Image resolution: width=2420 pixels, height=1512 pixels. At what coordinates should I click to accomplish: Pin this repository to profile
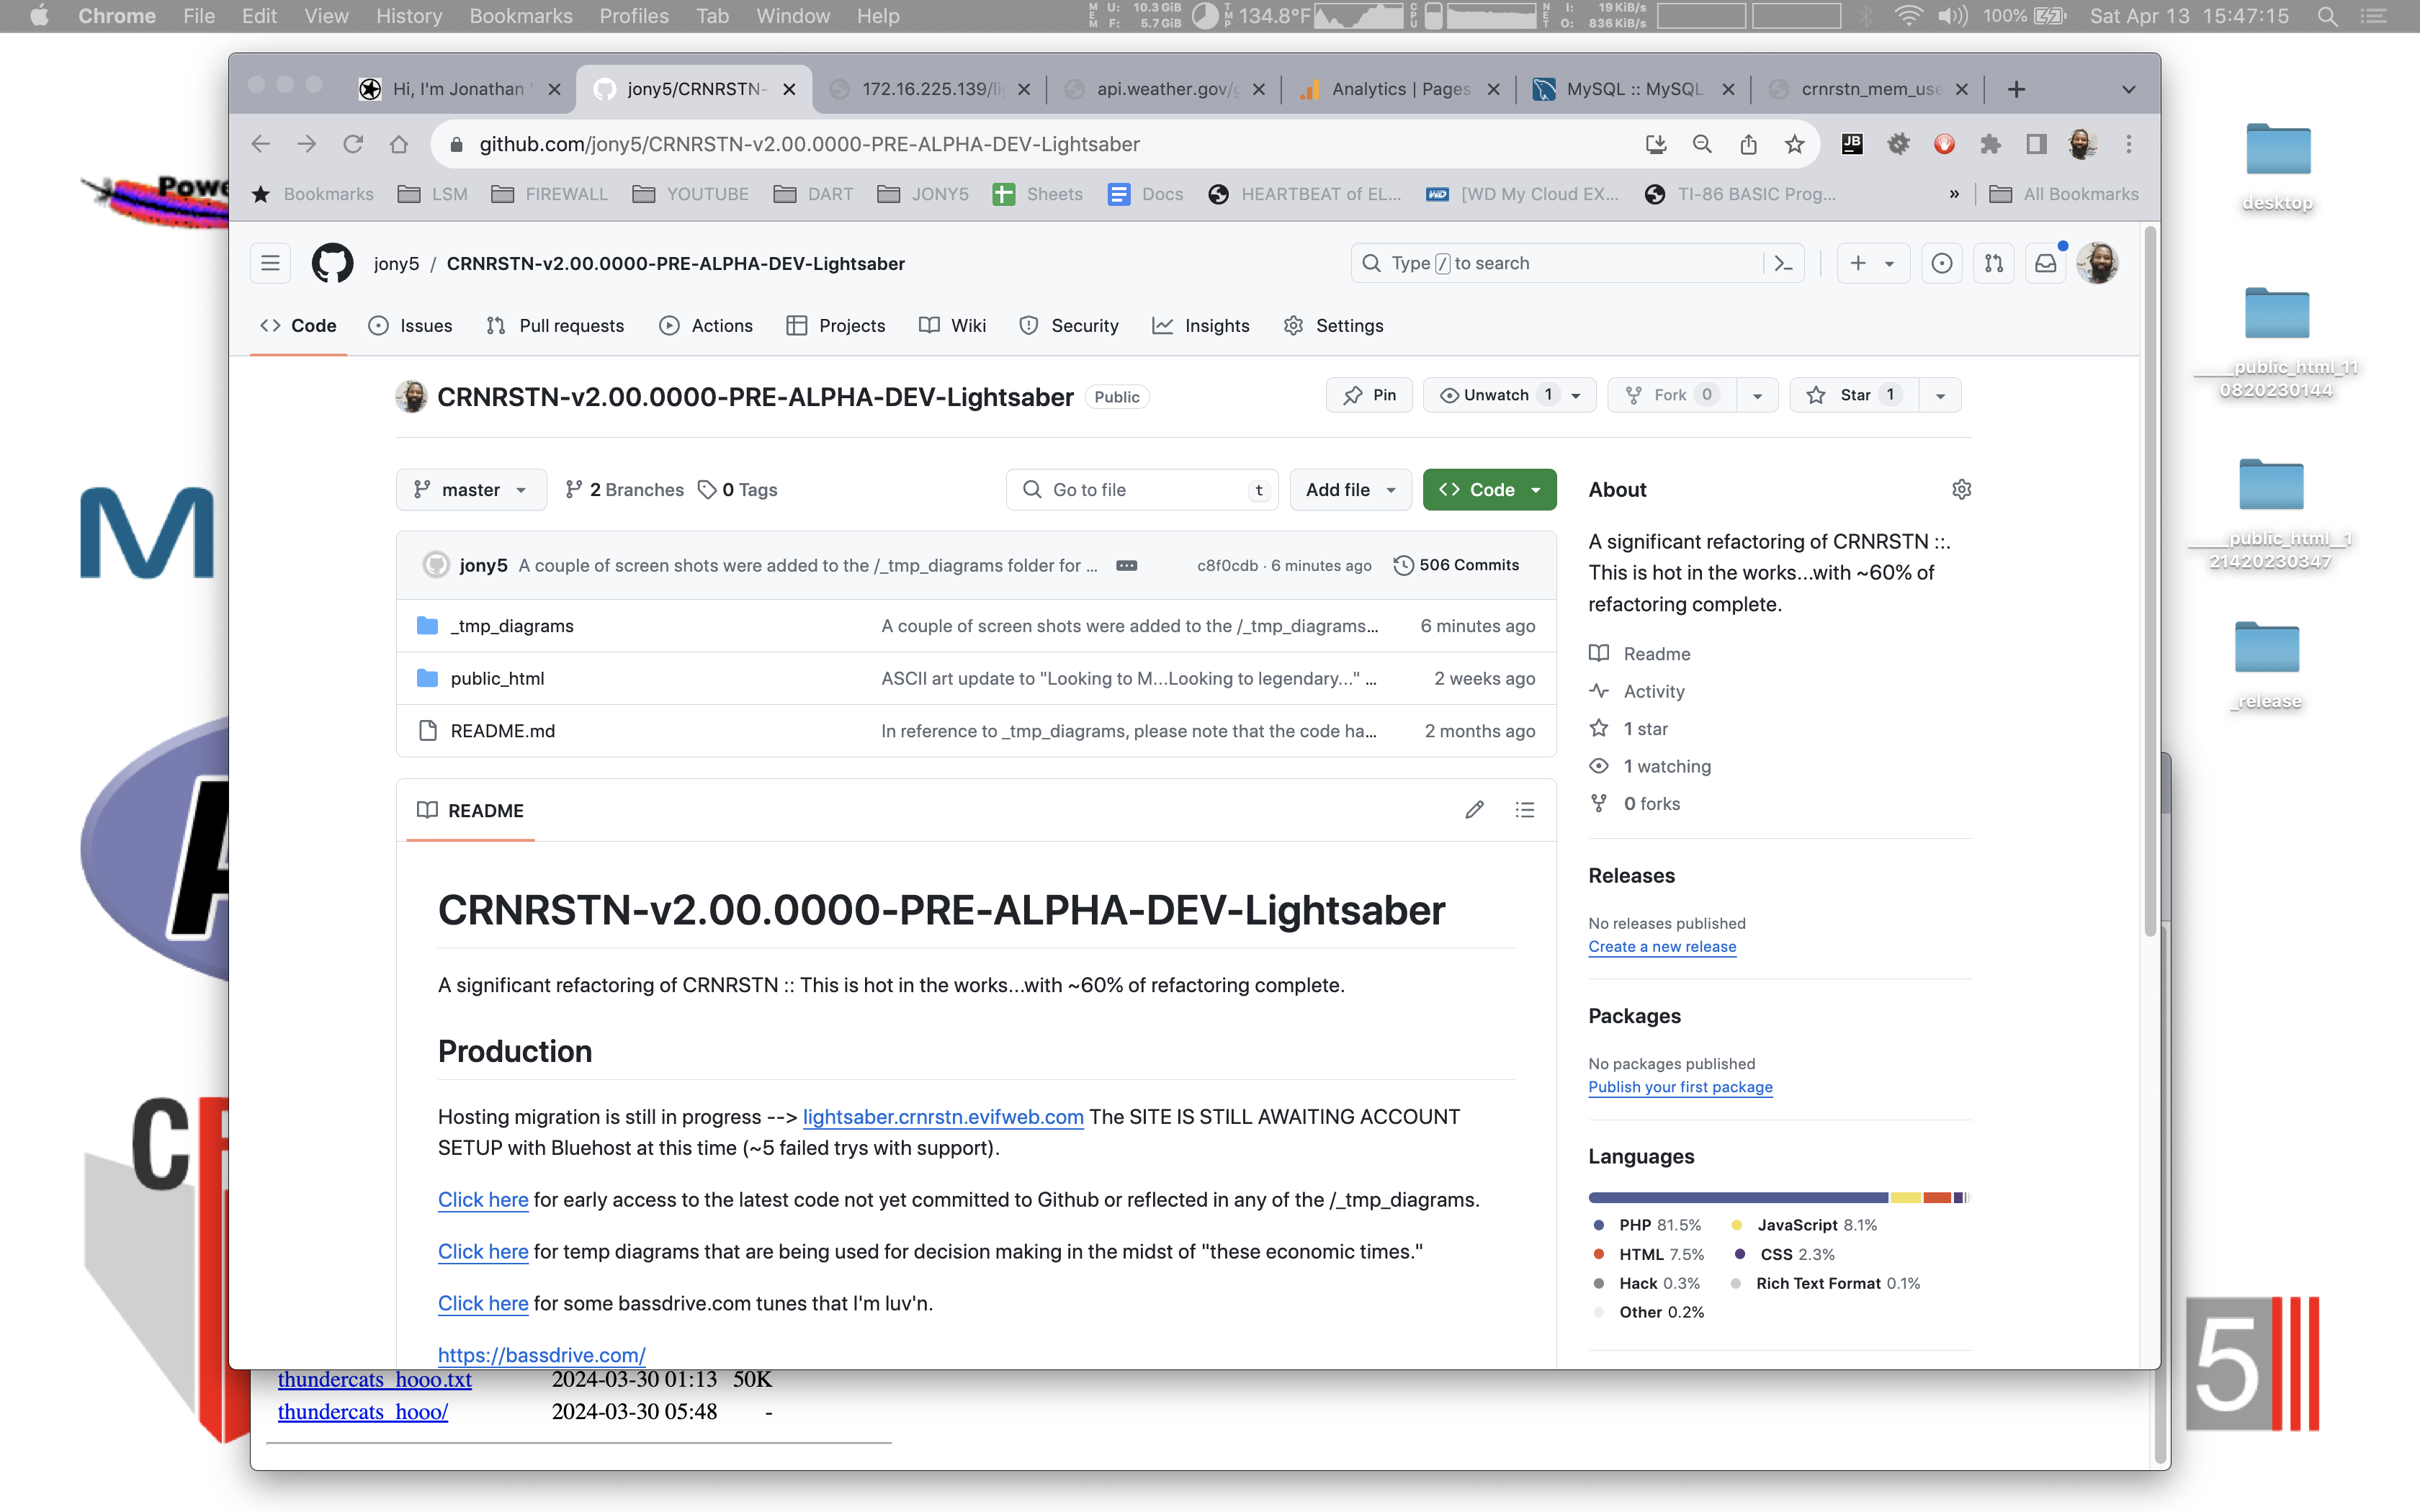click(1369, 395)
